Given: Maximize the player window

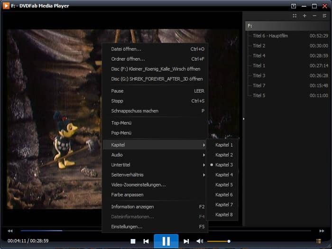Looking at the screenshot, I should (314, 6).
